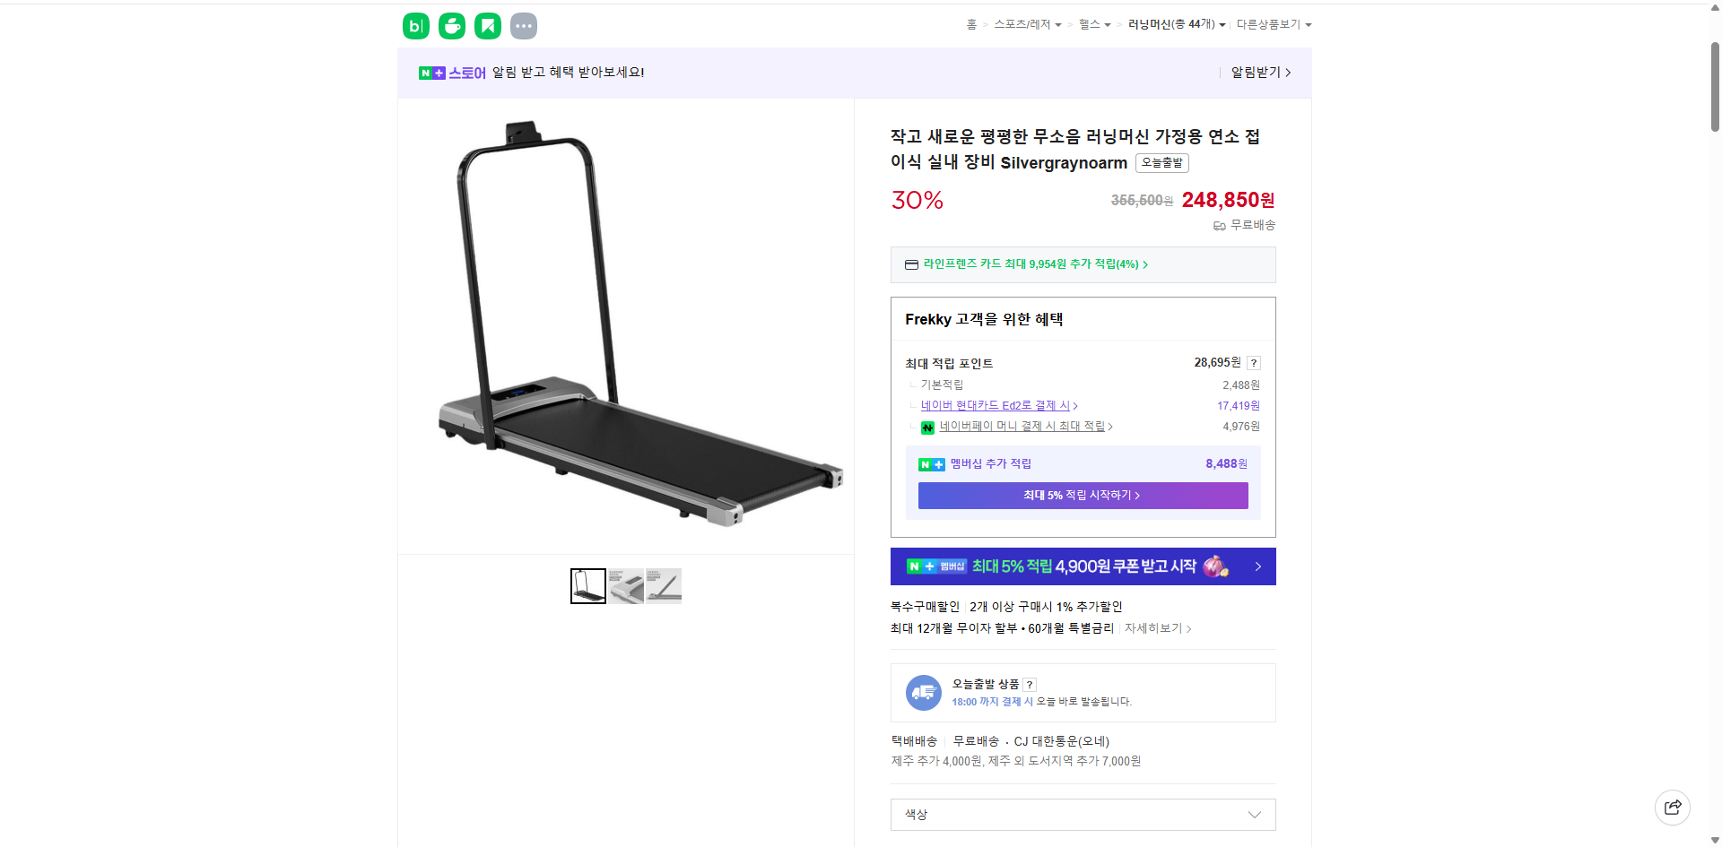Click the N Pay icon beside 멤버십 추가 적립
The width and height of the screenshot is (1722, 847).
pyautogui.click(x=932, y=464)
